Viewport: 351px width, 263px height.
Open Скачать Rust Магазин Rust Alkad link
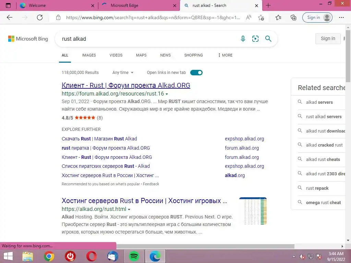99,139
